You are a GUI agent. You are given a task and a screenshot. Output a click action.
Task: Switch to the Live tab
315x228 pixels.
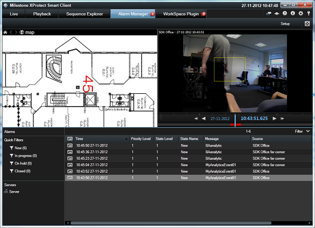[14, 14]
